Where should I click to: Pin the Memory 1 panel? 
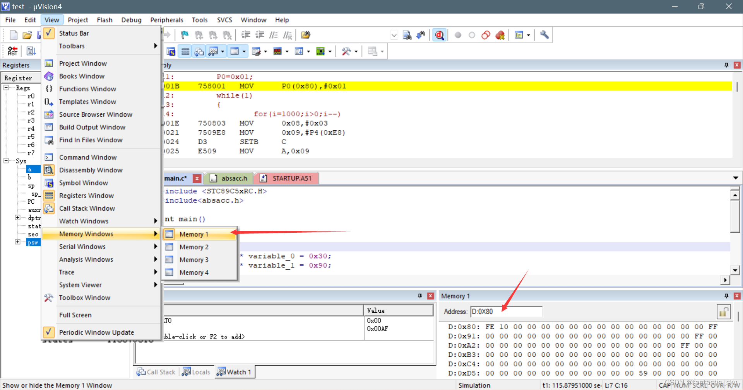[726, 296]
